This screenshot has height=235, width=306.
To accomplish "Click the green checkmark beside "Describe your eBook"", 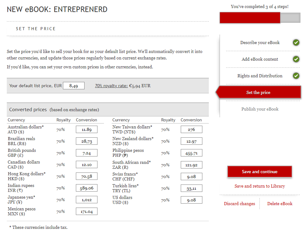I will [296, 43].
